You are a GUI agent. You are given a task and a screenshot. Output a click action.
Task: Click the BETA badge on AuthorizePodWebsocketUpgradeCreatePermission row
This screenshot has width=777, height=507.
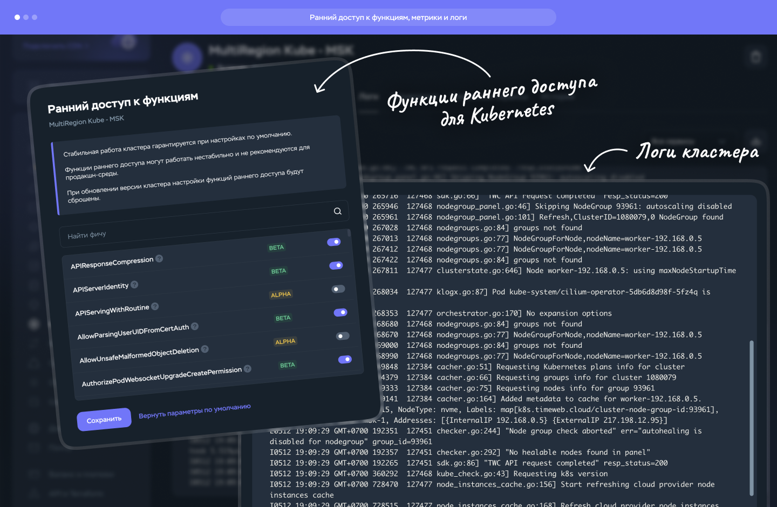pyautogui.click(x=288, y=365)
